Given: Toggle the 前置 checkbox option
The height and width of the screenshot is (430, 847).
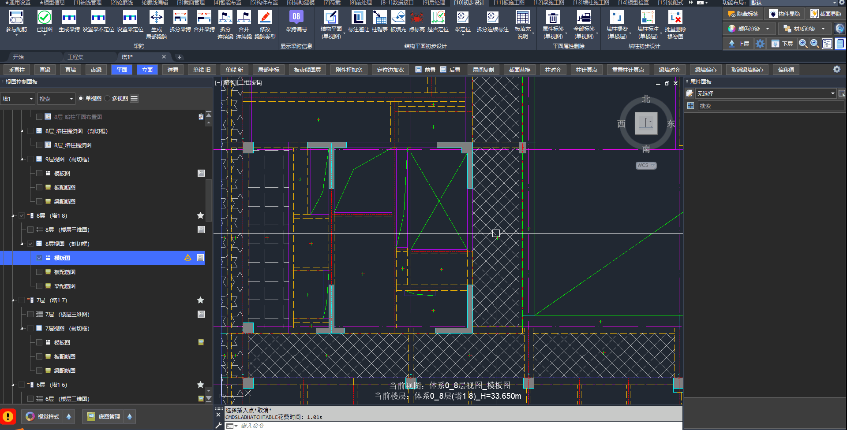Looking at the screenshot, I should 419,70.
